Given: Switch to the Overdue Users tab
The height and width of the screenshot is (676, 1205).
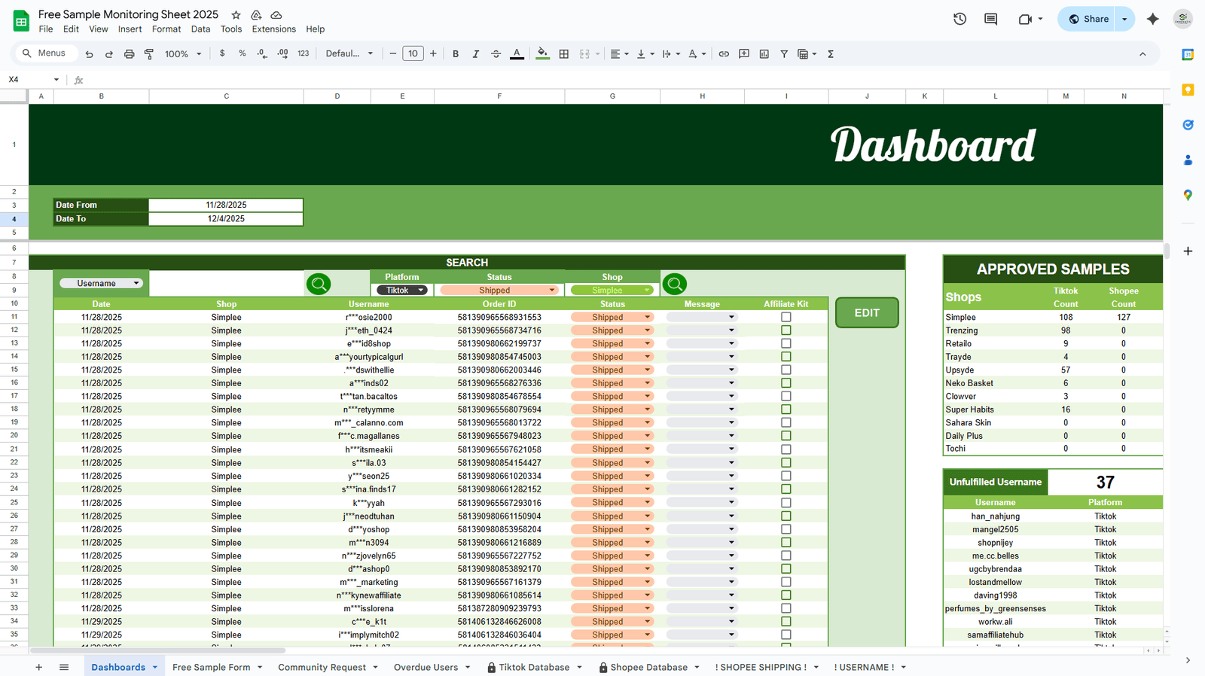Looking at the screenshot, I should pyautogui.click(x=426, y=667).
